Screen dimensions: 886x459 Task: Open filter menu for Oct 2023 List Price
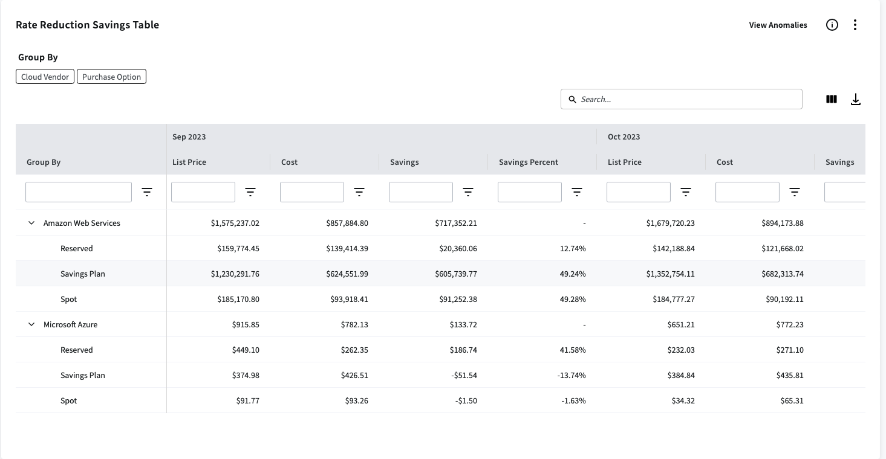click(x=686, y=192)
